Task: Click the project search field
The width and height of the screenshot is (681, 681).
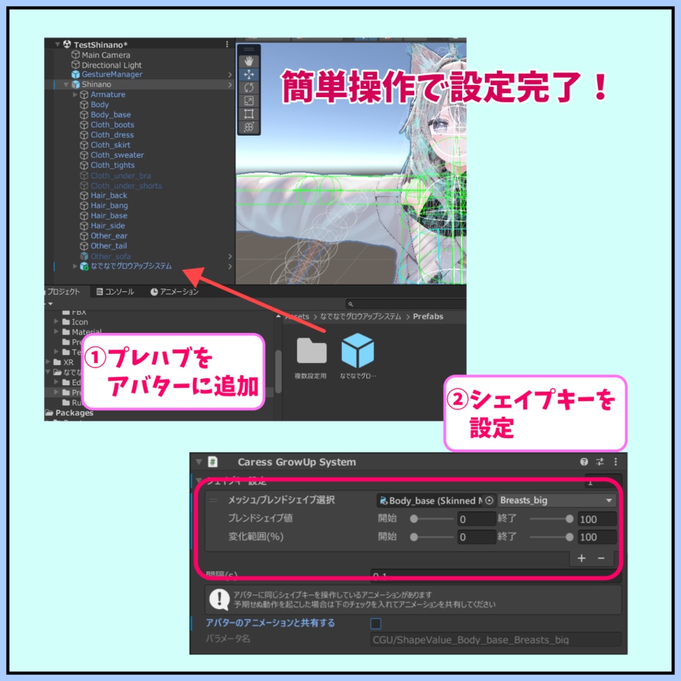Action: (x=406, y=304)
